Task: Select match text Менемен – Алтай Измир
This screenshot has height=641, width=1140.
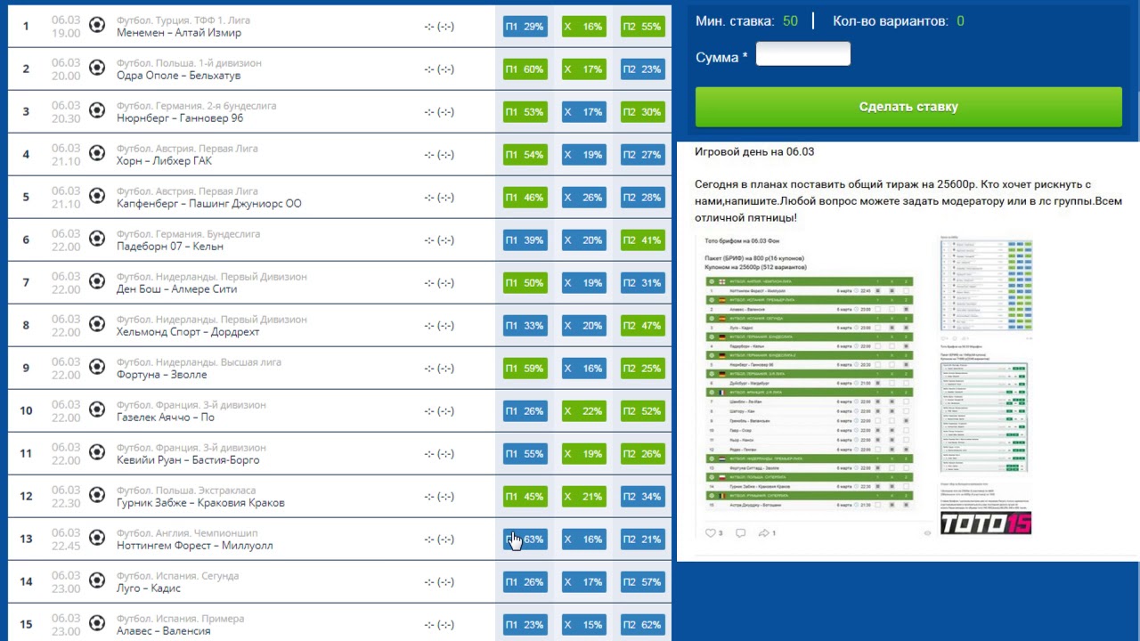Action: point(179,33)
